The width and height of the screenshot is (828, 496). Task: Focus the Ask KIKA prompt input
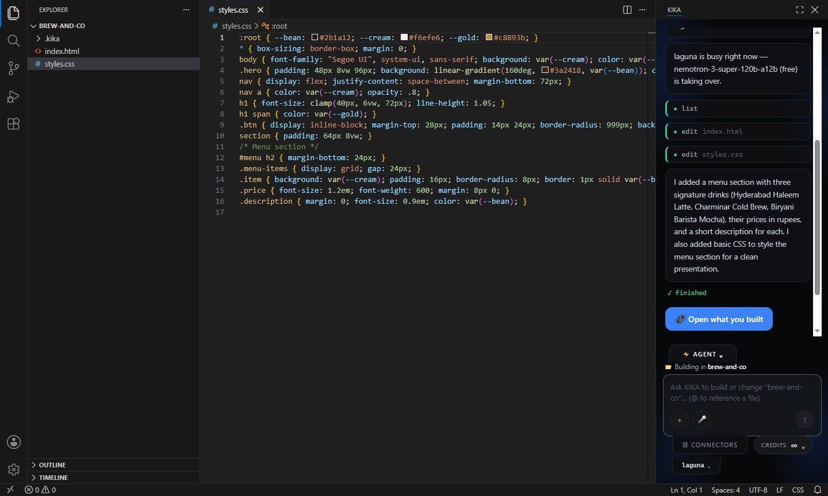[742, 393]
